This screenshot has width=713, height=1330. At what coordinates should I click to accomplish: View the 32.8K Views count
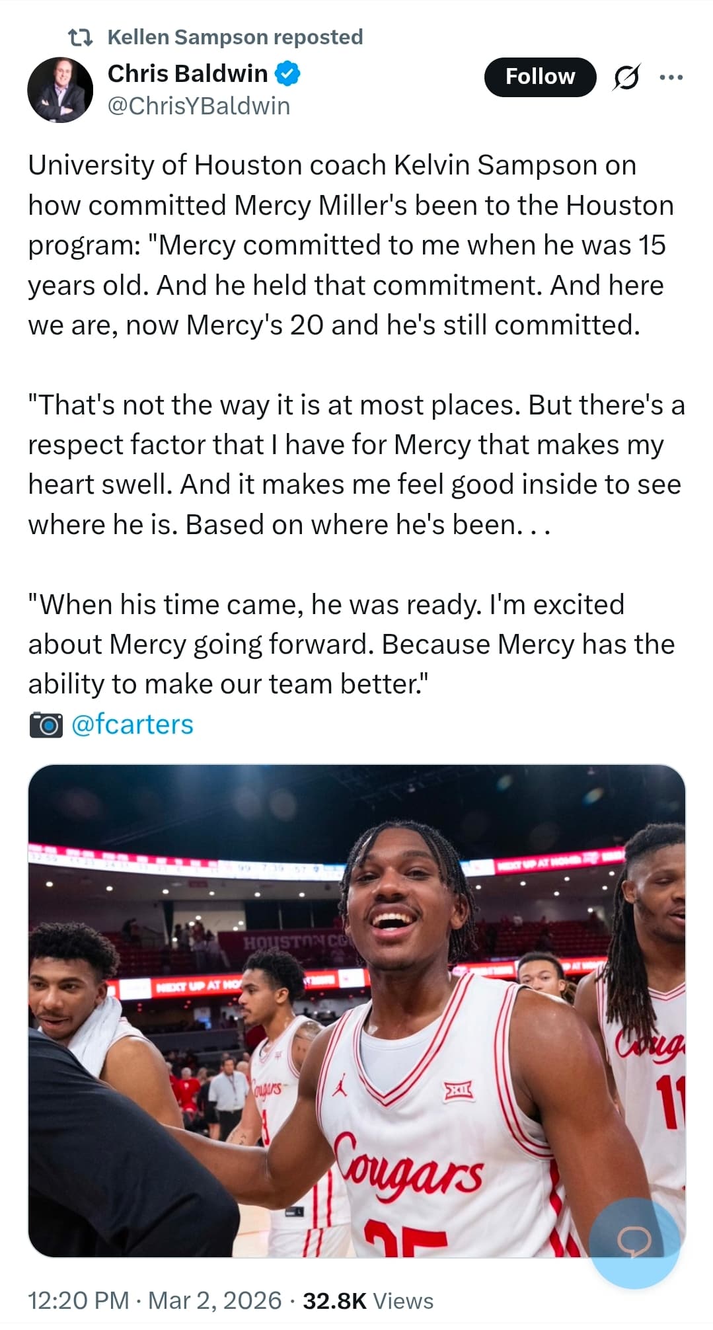tap(368, 1300)
